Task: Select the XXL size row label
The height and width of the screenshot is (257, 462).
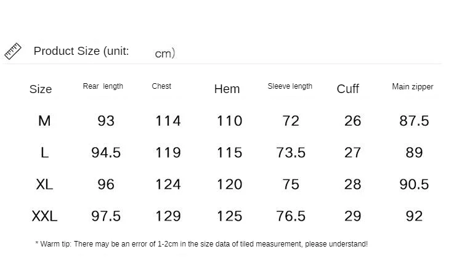Action: [44, 216]
